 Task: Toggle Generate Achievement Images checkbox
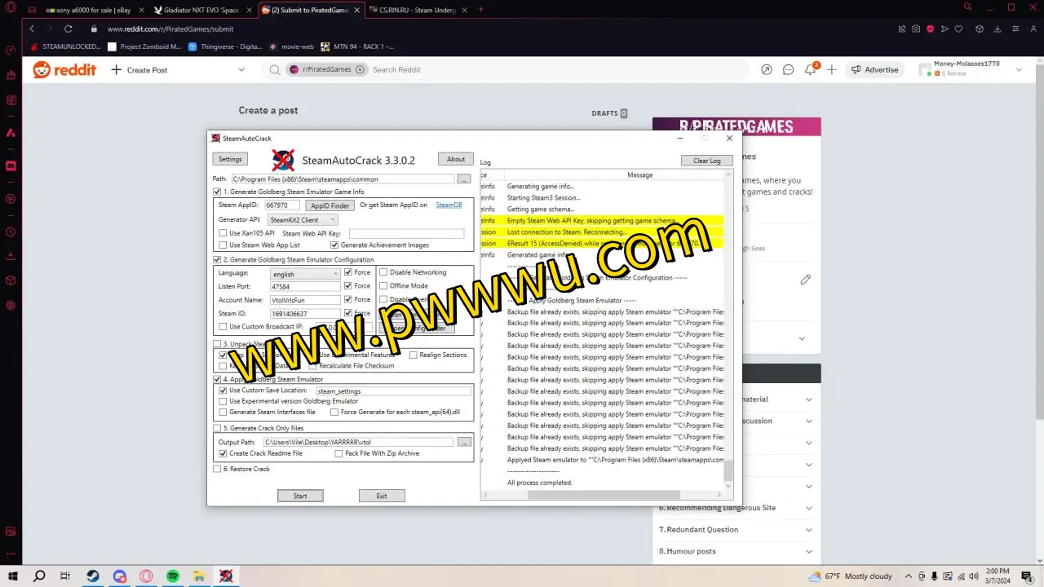(334, 245)
